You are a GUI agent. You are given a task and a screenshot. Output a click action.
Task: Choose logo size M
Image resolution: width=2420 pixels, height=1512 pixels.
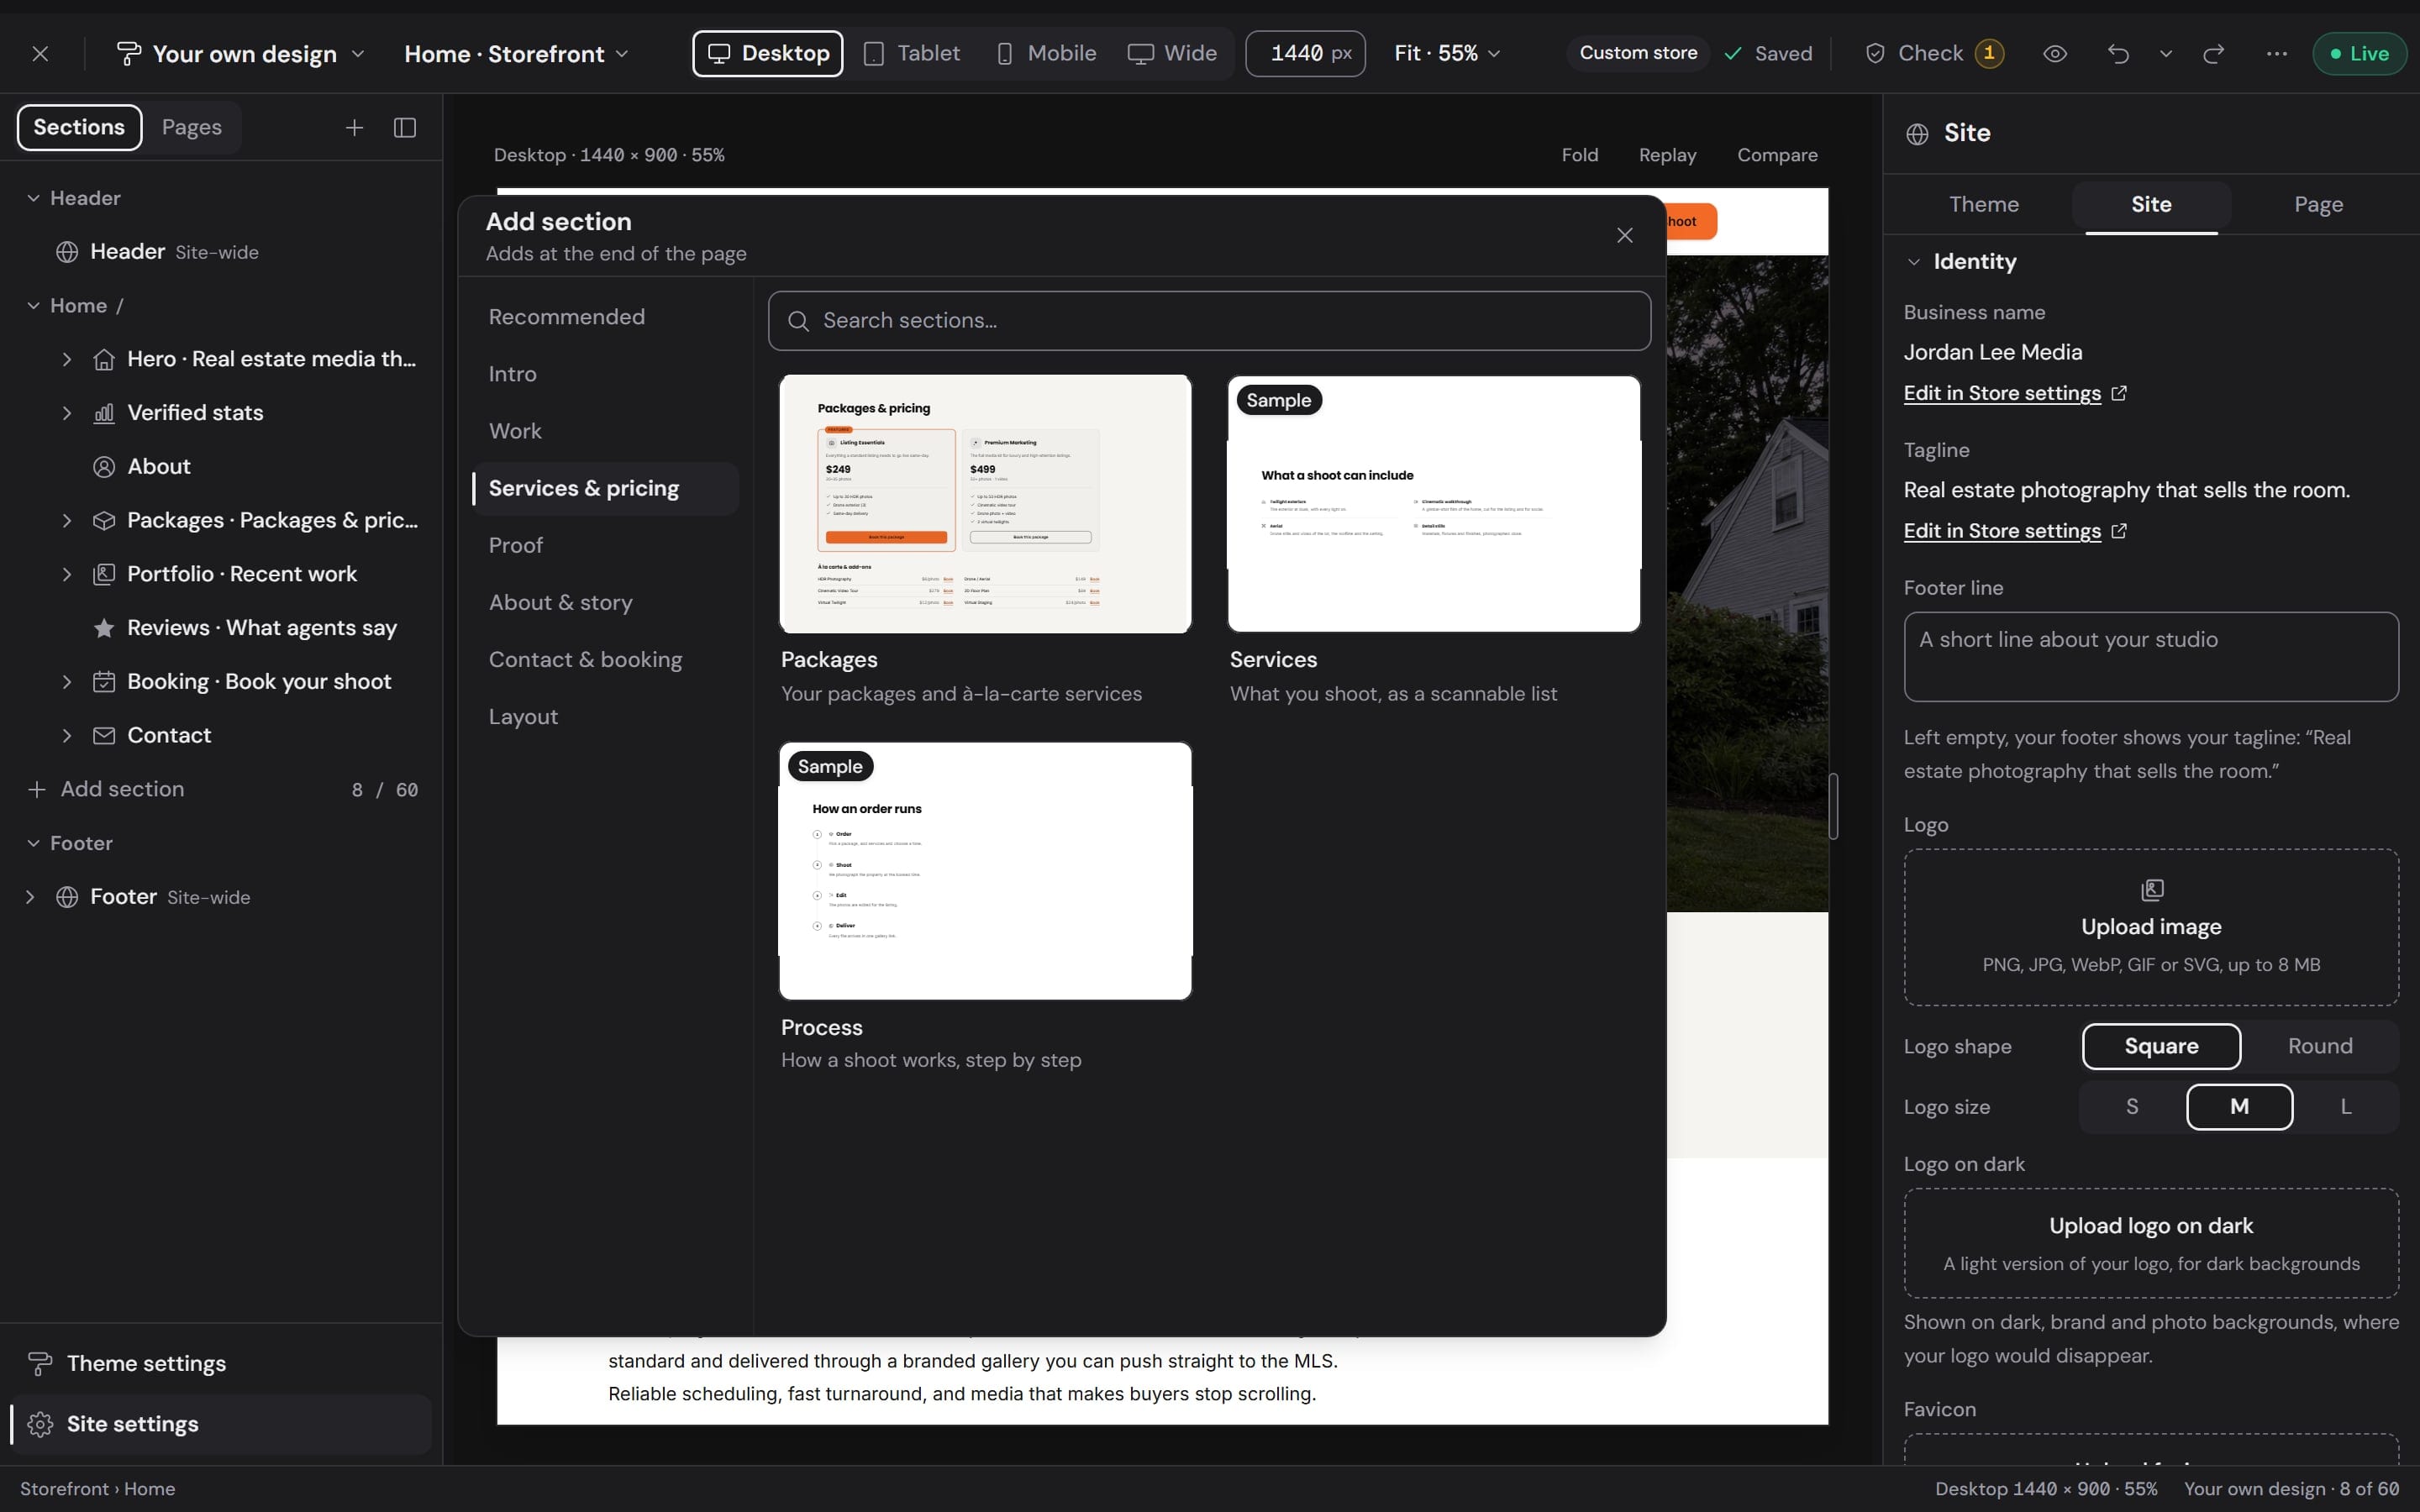(x=2239, y=1107)
